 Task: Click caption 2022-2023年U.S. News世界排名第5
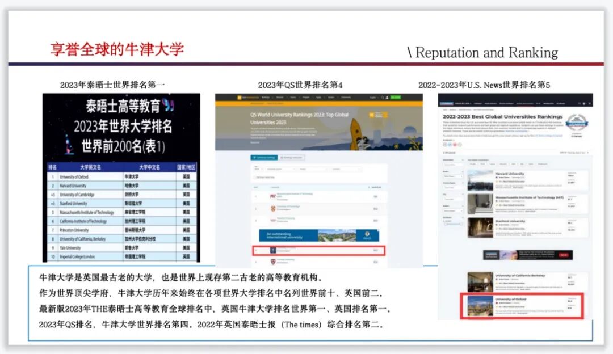tap(484, 85)
